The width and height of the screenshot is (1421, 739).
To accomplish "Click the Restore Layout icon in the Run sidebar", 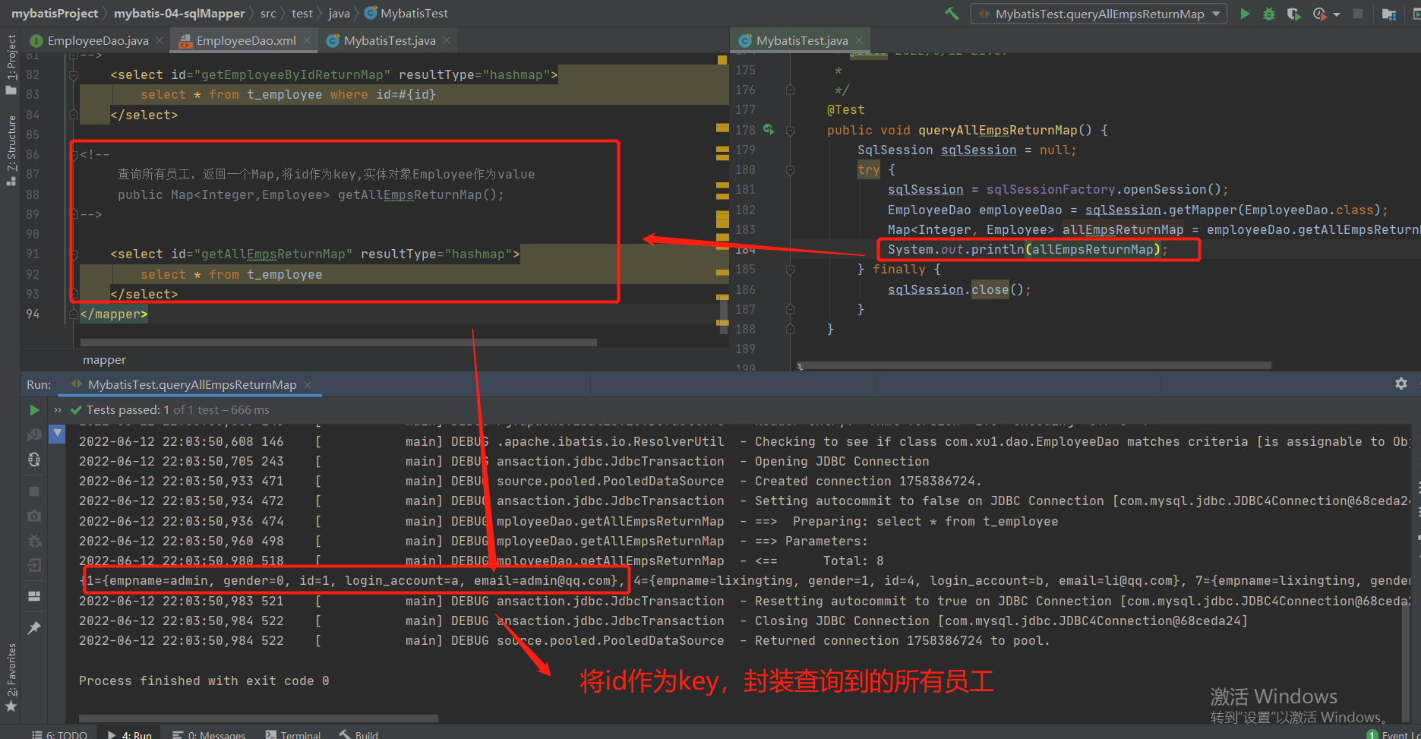I will tap(34, 596).
